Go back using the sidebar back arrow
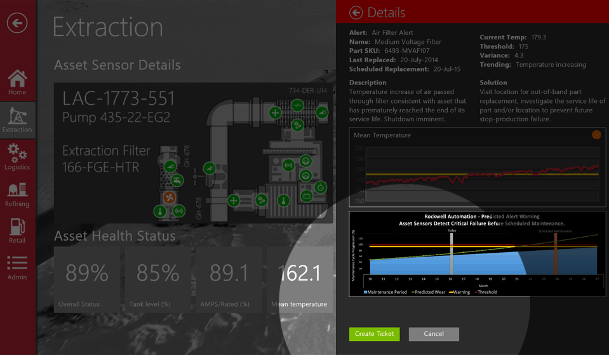 click(17, 23)
